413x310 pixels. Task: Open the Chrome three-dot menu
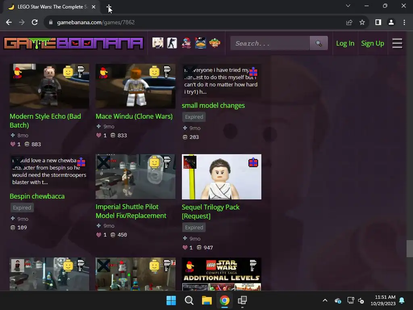pos(404,23)
